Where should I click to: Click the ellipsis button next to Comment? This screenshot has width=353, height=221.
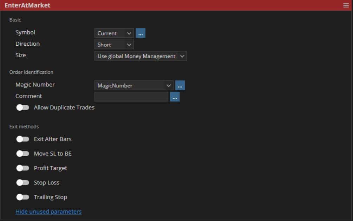175,97
